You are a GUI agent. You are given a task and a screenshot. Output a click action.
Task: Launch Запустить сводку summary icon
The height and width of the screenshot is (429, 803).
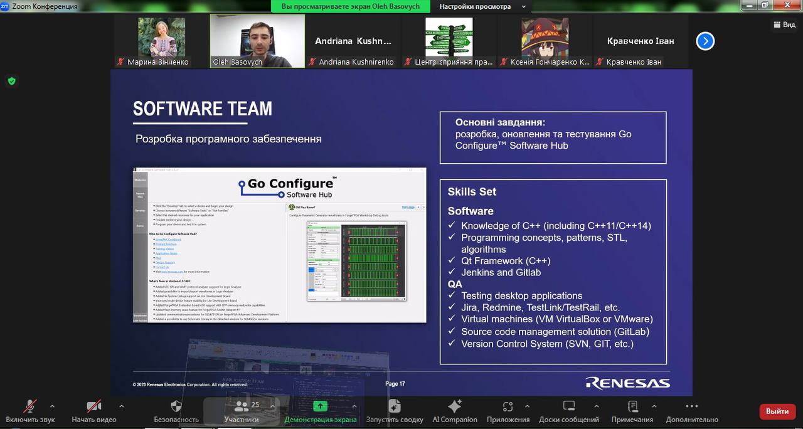[394, 406]
